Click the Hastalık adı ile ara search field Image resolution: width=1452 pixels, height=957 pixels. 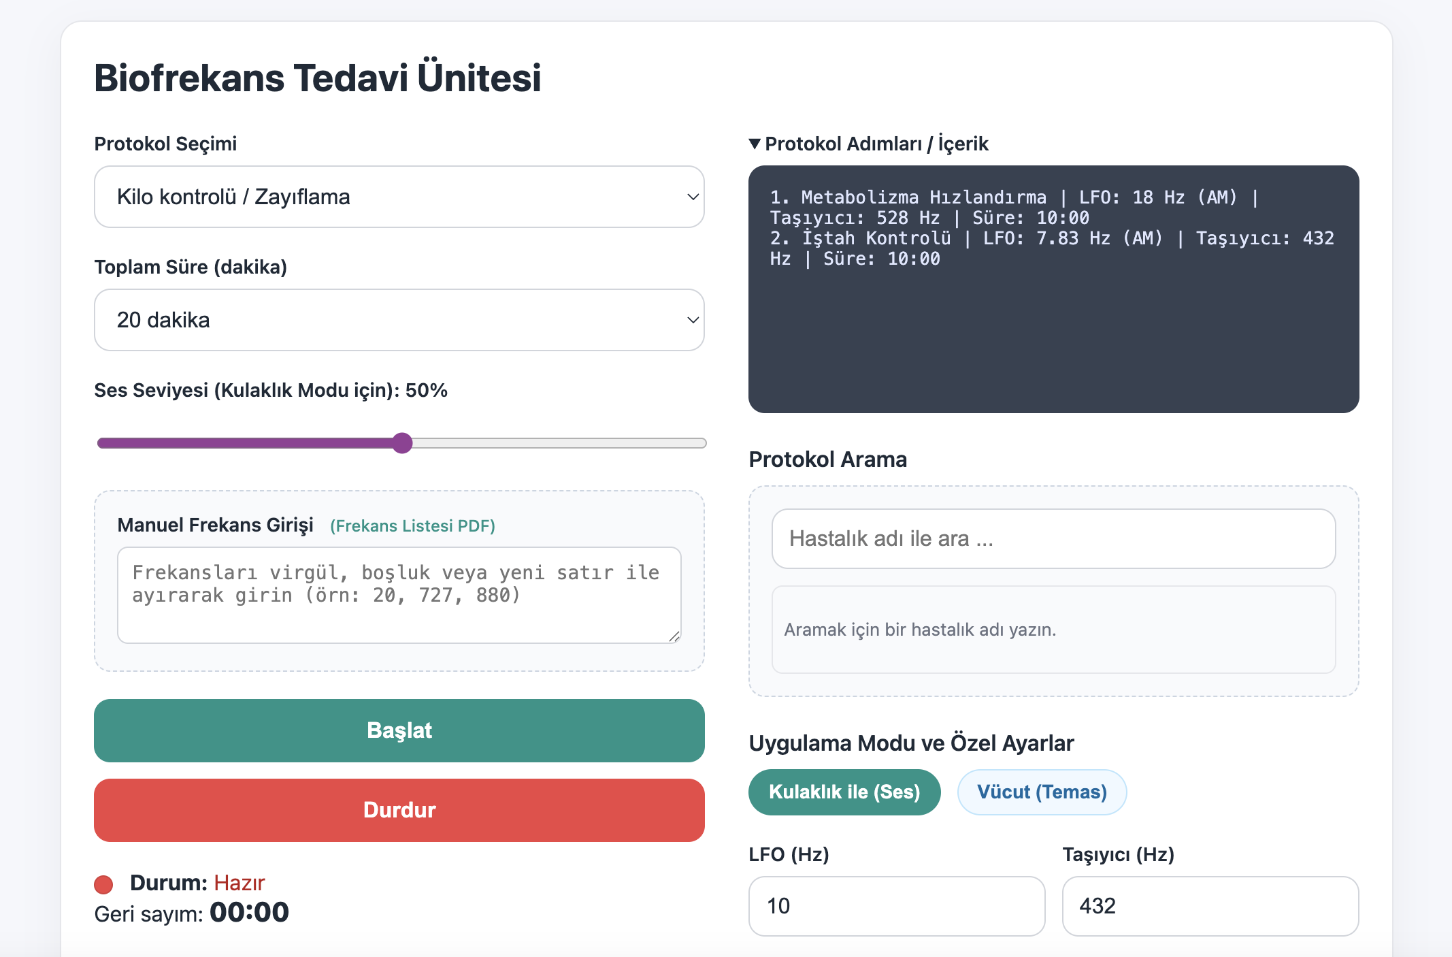pos(1053,538)
